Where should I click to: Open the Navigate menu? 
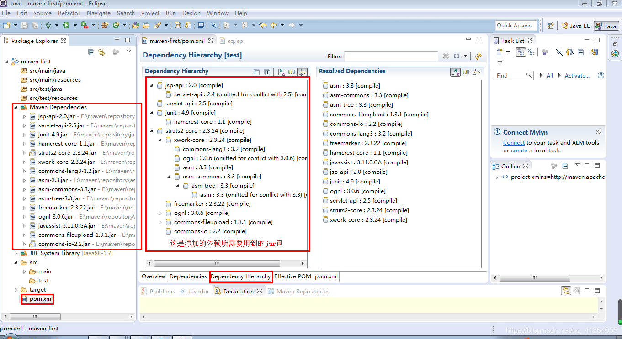[x=98, y=13]
